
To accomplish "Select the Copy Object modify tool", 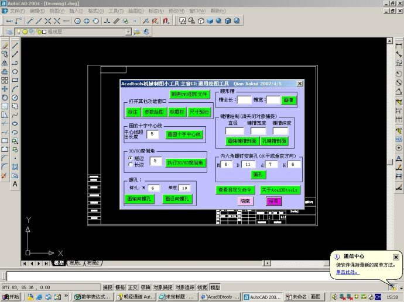I will [x=5, y=54].
